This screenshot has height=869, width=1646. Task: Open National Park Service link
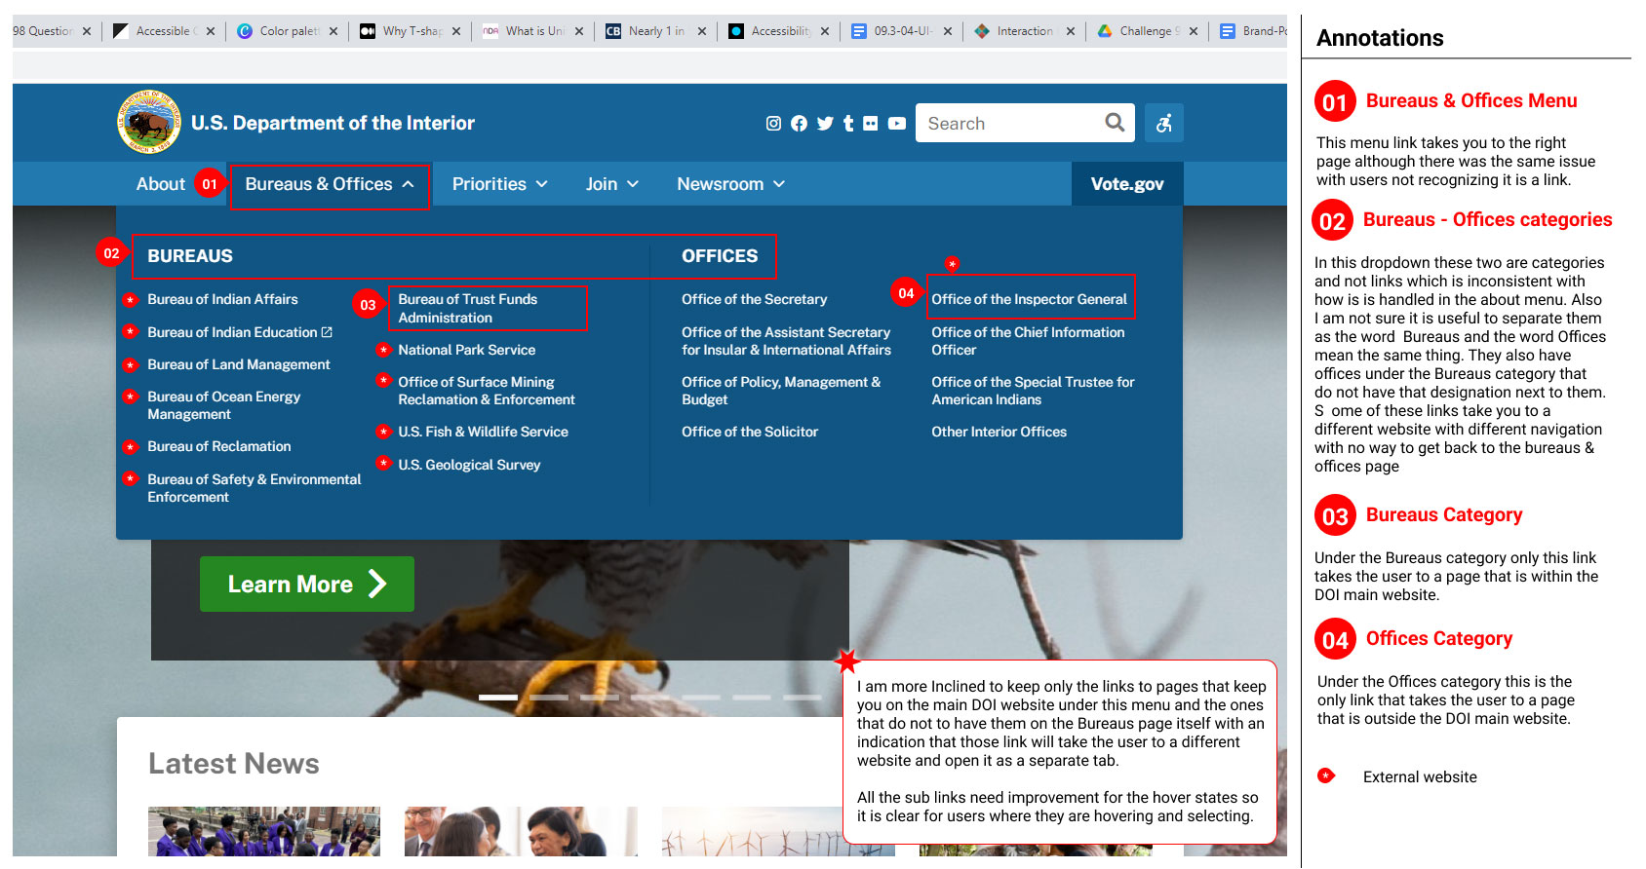(x=467, y=350)
